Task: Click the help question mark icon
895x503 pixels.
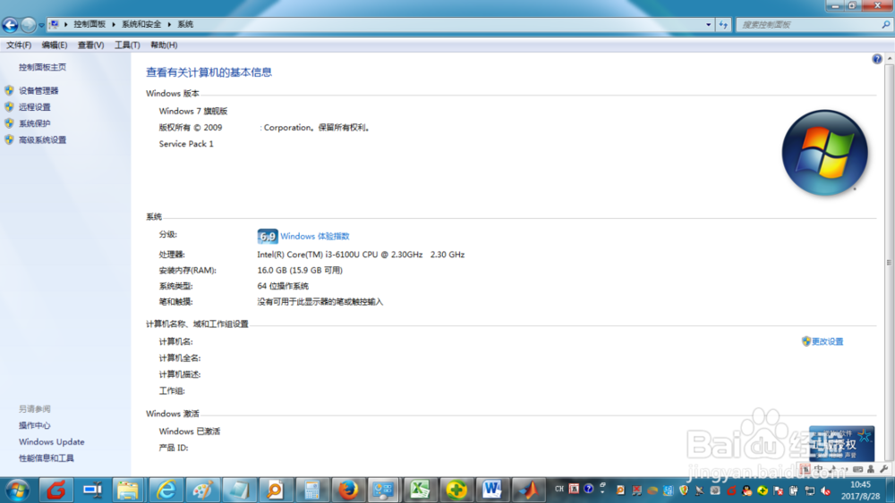Action: click(877, 59)
